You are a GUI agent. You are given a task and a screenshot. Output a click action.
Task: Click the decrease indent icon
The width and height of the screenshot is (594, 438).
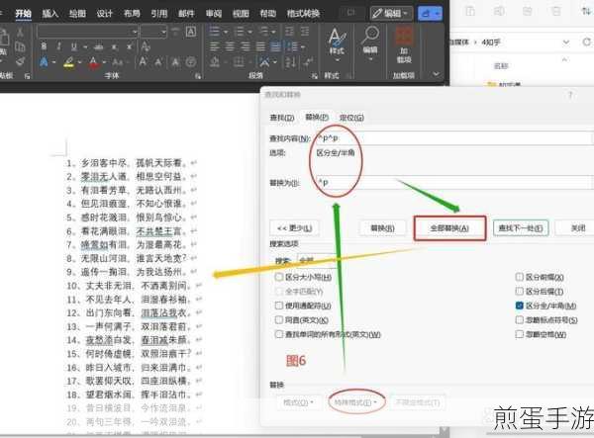pyautogui.click(x=289, y=32)
